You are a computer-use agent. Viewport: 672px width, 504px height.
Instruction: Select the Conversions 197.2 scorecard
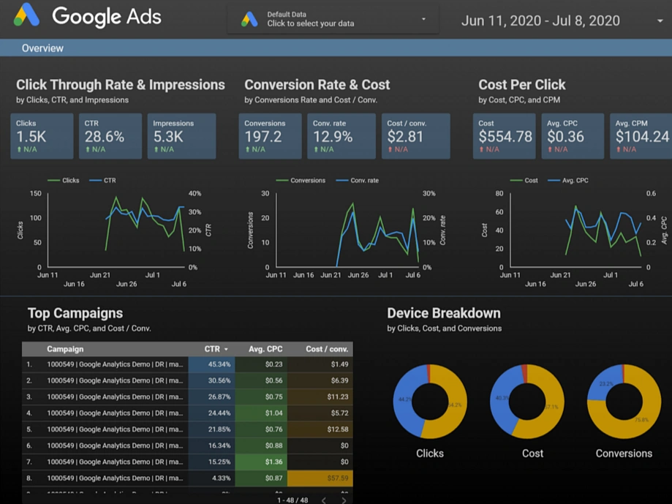pos(270,136)
